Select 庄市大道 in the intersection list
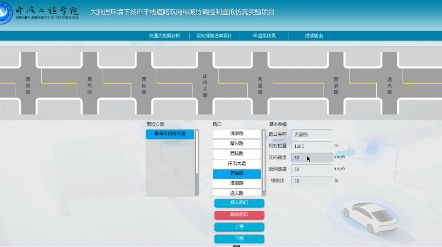Image resolution: width=442 pixels, height=247 pixels. pos(237,163)
